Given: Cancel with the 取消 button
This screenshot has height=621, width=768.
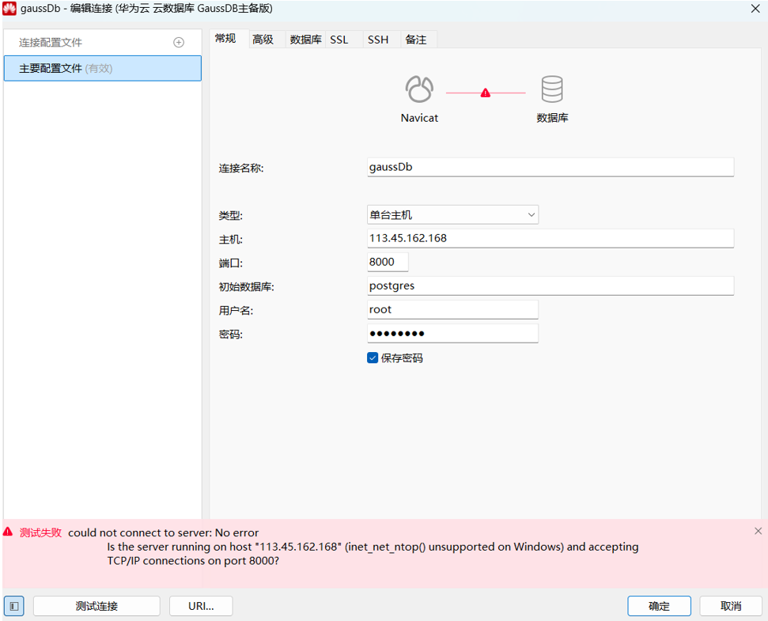Looking at the screenshot, I should pos(731,606).
